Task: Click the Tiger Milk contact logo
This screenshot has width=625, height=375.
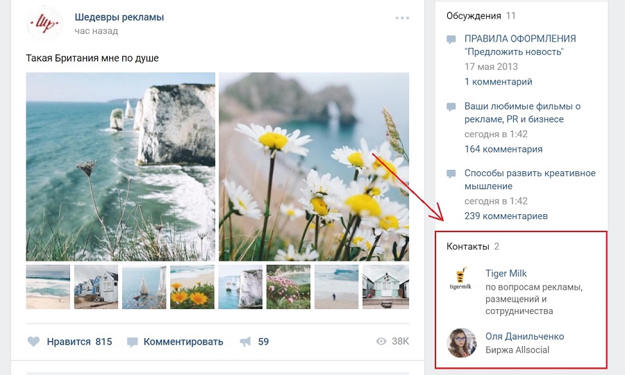Action: (461, 279)
